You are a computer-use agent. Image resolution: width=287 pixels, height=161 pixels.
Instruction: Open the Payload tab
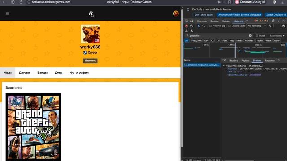(x=245, y=61)
